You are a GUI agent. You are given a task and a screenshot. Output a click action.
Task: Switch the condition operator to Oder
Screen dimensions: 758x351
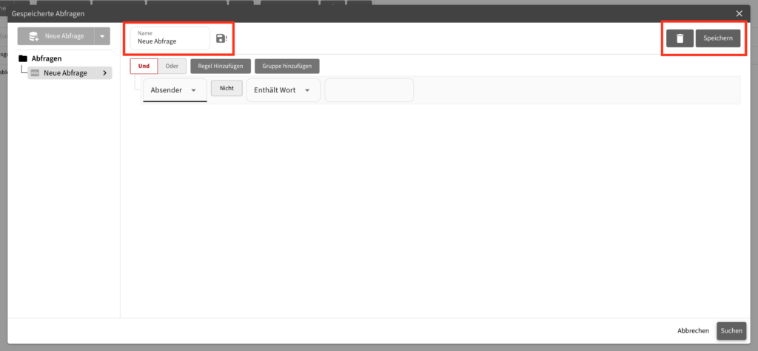click(172, 67)
